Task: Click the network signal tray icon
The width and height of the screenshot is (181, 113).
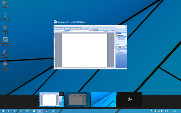Action: coord(159,111)
